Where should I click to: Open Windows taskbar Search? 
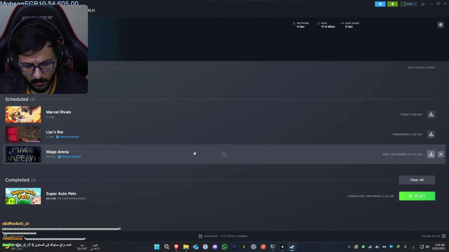coord(167,247)
